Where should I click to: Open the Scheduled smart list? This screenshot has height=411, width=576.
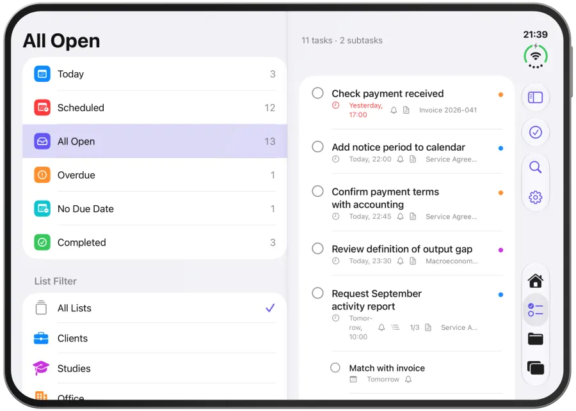155,108
